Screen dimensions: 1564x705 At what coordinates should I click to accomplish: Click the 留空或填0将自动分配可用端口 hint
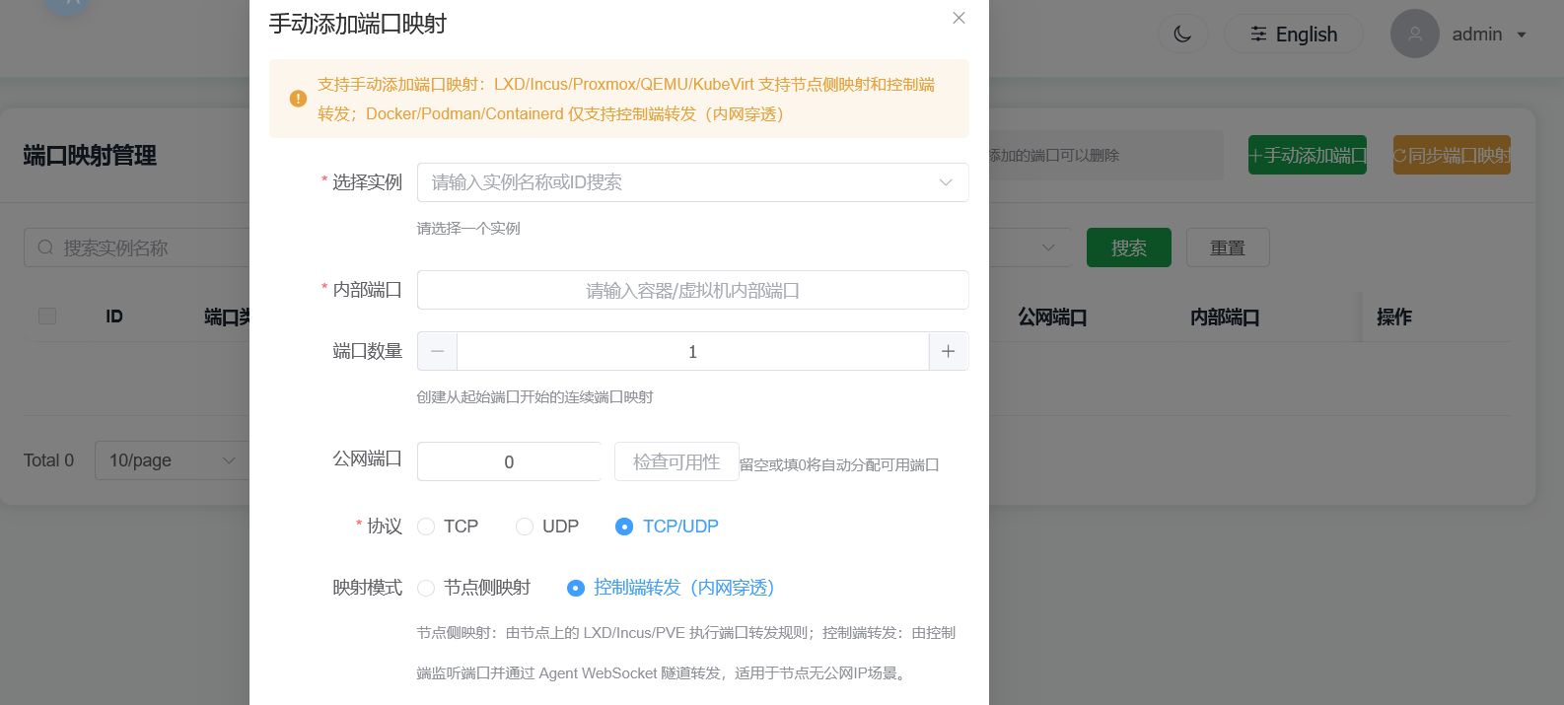tap(839, 464)
